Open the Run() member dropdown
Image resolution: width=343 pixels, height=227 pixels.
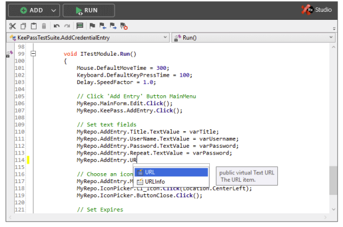[x=253, y=38]
